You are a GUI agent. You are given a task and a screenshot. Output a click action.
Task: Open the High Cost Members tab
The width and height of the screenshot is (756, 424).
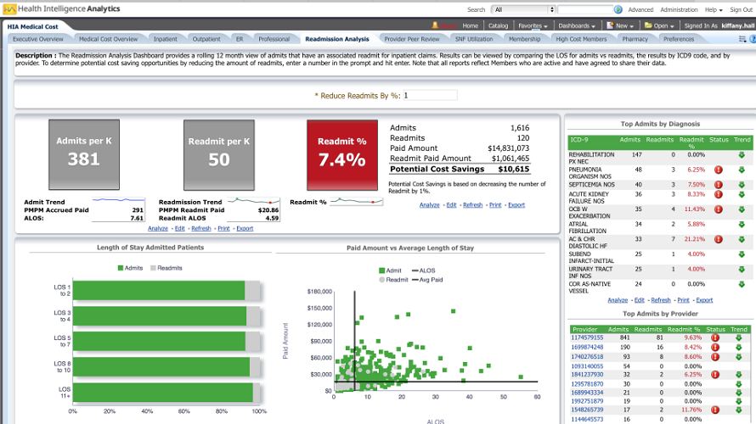pos(581,39)
